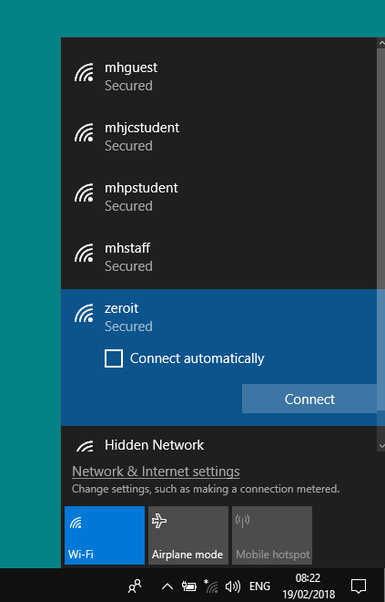The height and width of the screenshot is (602, 385).
Task: Click the zeroit network signal icon
Action: [x=85, y=313]
